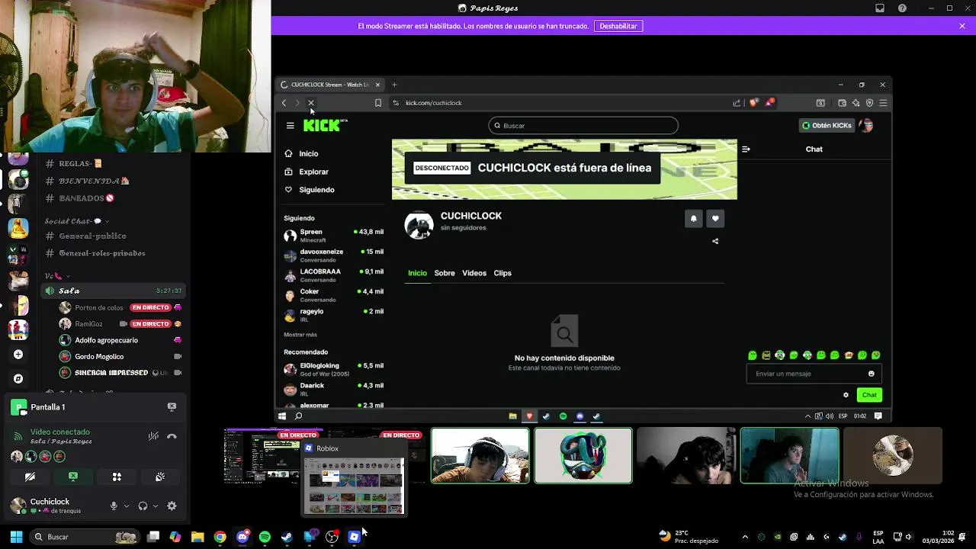
Task: Send message with green Chat button
Action: pos(869,395)
